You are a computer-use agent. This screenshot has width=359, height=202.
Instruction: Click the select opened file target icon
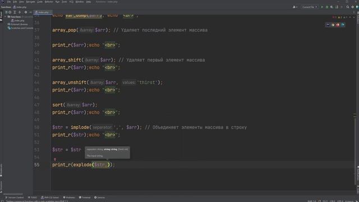[x=10, y=12]
